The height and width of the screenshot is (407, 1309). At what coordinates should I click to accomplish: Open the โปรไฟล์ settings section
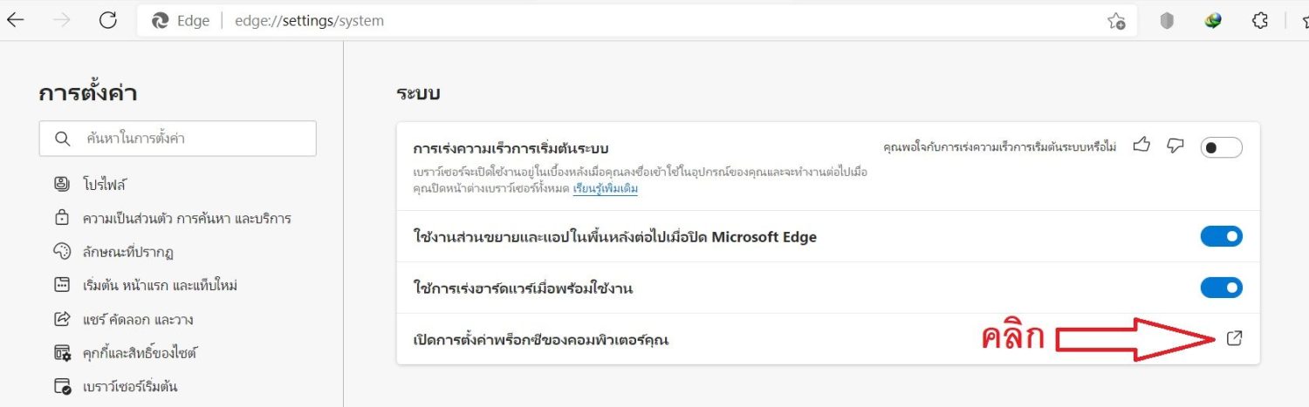(x=106, y=185)
